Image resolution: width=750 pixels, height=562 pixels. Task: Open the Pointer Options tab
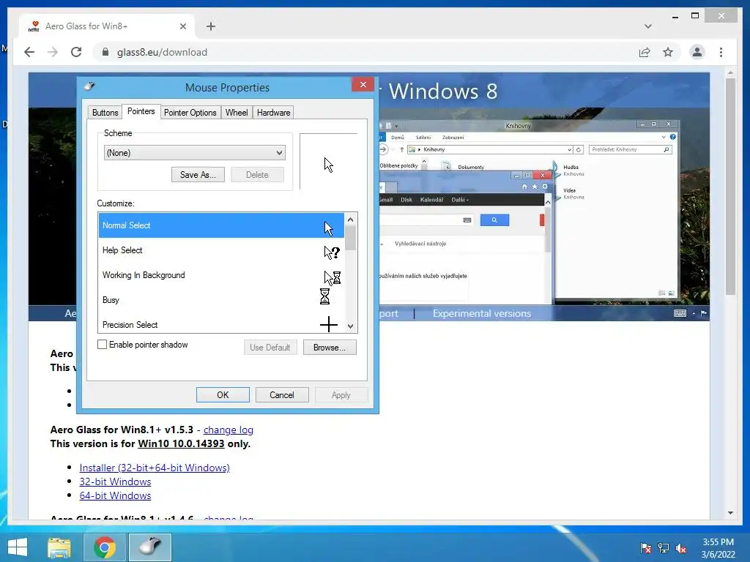[x=190, y=113]
